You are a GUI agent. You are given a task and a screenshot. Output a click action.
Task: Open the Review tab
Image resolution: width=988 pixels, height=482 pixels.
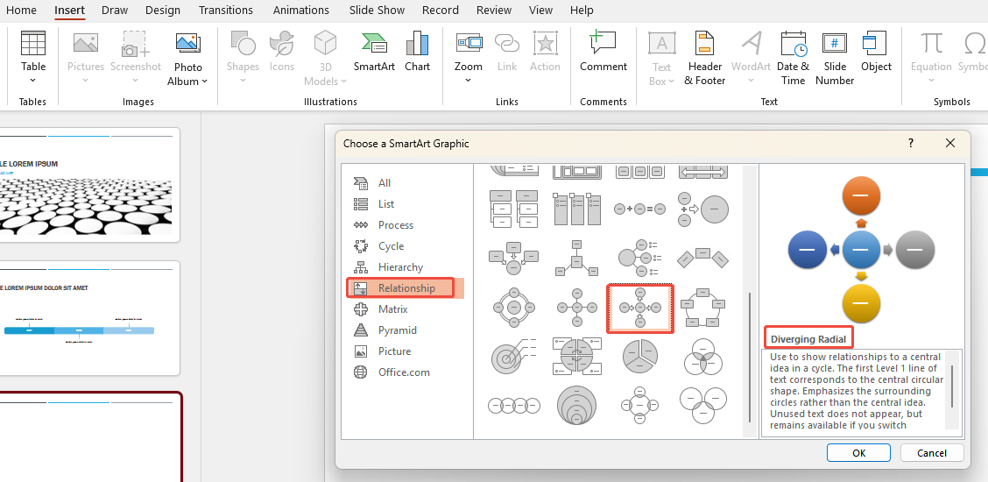(x=494, y=11)
